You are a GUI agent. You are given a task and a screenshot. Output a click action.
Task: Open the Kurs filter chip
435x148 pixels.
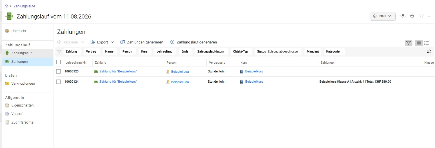point(144,51)
